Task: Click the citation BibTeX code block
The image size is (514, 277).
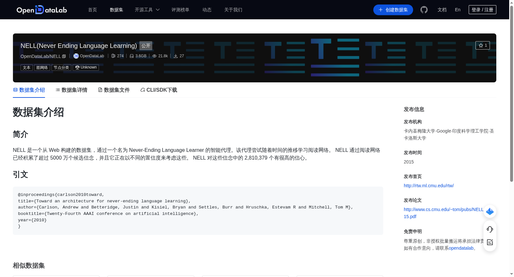Action: pyautogui.click(x=198, y=211)
